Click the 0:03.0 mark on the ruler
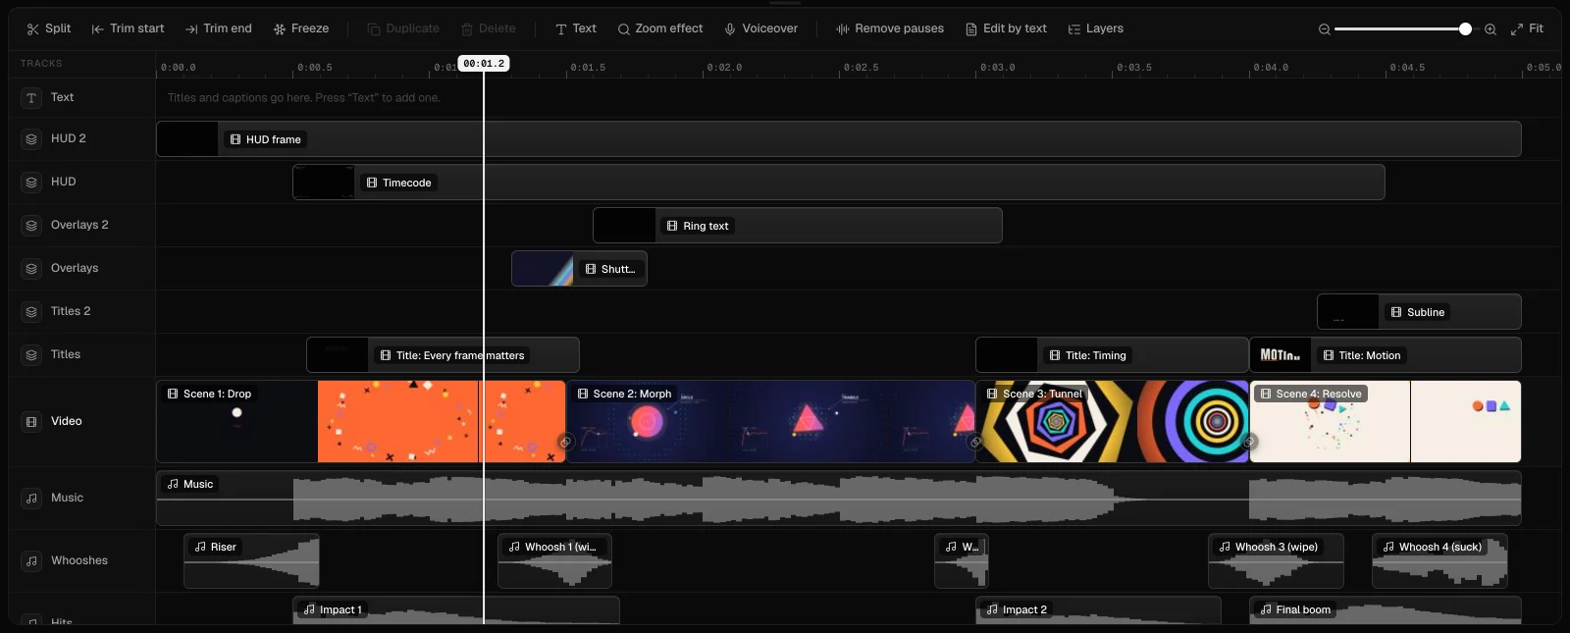1570x633 pixels. point(997,68)
